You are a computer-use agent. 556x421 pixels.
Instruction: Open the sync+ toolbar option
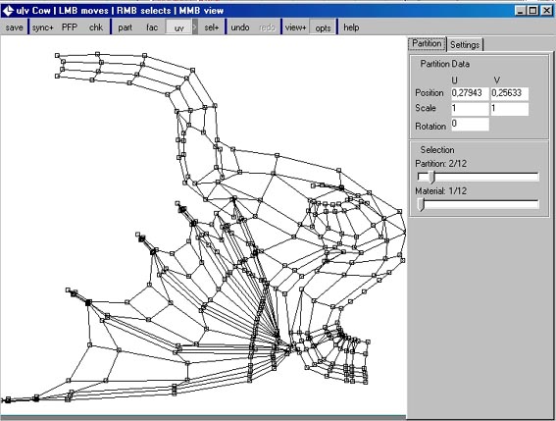[42, 27]
